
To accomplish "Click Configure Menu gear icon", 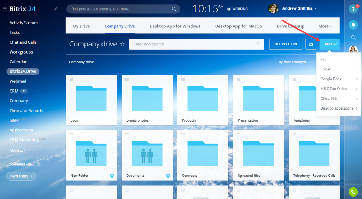I will tap(39, 164).
